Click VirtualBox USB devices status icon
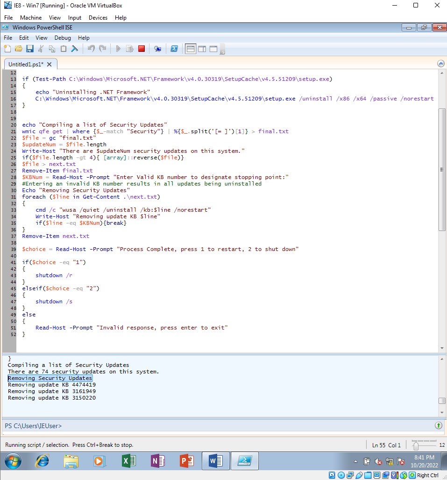Screen dimensions: 447x480 click(x=359, y=475)
